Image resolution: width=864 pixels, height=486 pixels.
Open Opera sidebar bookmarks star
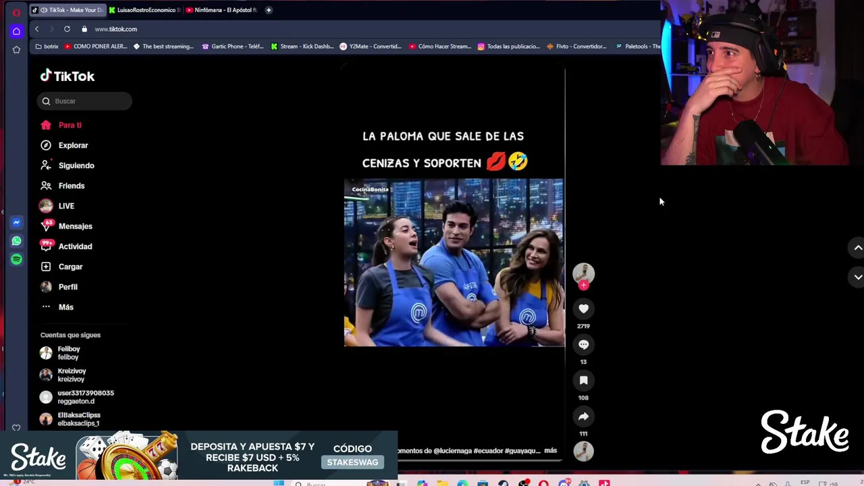(x=16, y=50)
